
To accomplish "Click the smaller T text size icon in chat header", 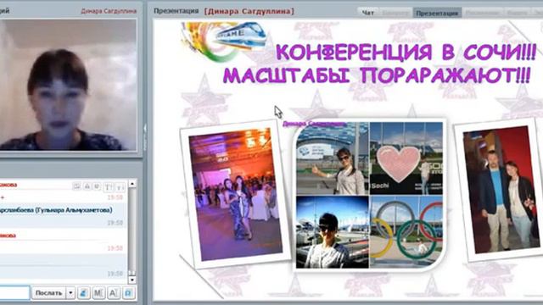I will (x=120, y=187).
